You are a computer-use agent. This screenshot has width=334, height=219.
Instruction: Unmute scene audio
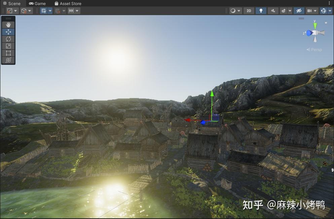[273, 10]
